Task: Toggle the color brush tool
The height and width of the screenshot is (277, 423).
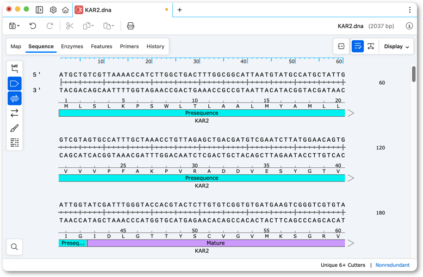Action: 15,128
